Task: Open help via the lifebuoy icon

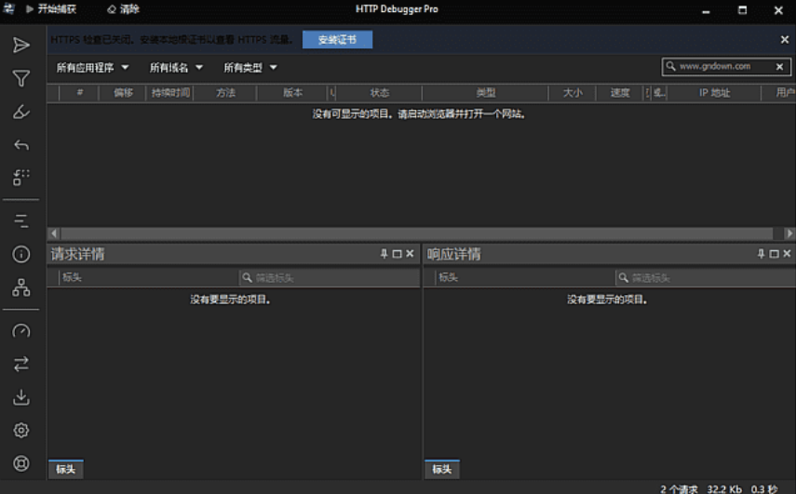Action: click(20, 463)
